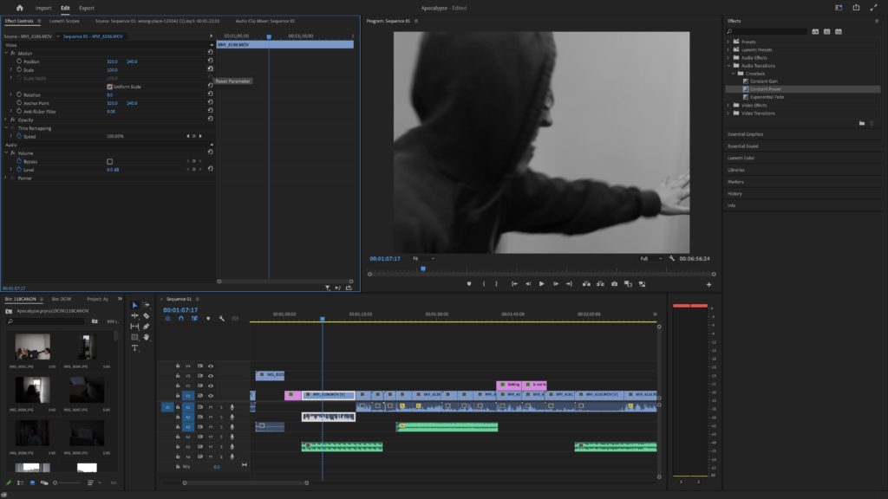This screenshot has height=499, width=888.
Task: Open the Essential Graphics panel
Action: pos(745,134)
